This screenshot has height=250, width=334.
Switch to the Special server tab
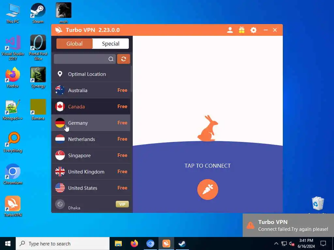coord(111,44)
